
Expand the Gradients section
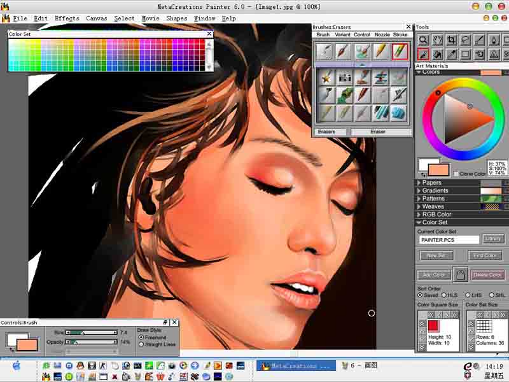point(419,190)
